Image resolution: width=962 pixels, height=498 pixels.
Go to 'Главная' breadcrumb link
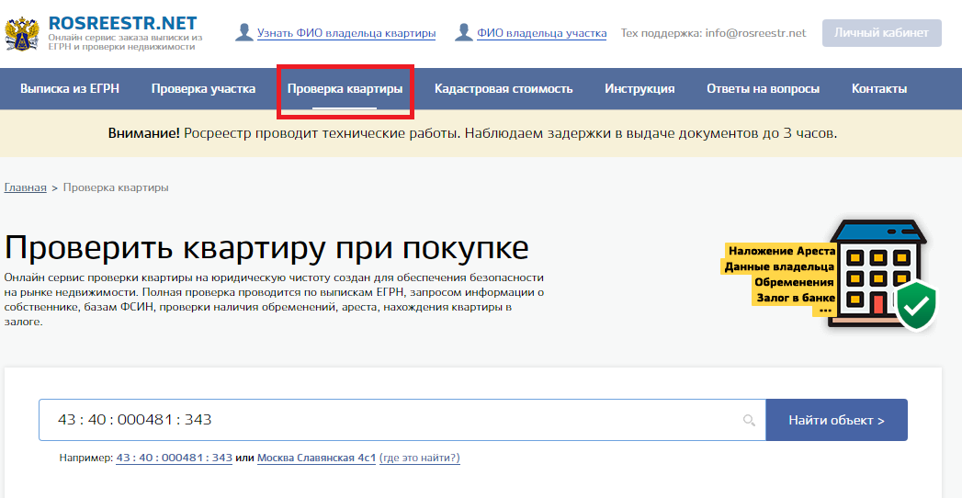click(x=25, y=187)
